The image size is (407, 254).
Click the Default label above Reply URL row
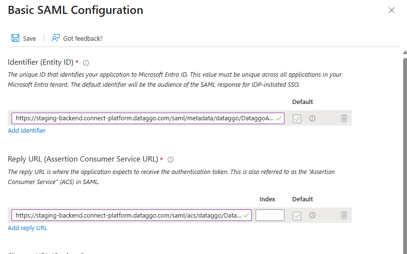pos(303,199)
